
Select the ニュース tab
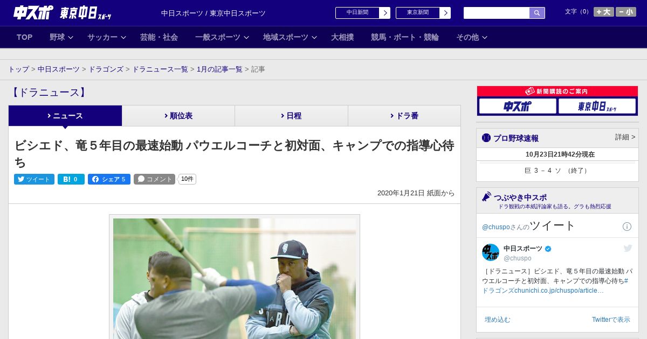tap(65, 116)
